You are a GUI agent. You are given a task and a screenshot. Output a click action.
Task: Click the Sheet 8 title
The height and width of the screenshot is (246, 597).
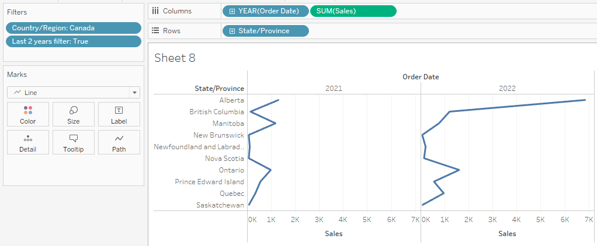175,58
